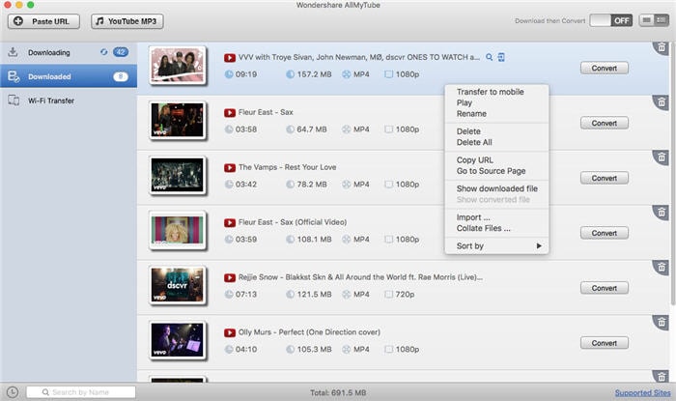Click the search icon next to VVV video title

tap(489, 57)
